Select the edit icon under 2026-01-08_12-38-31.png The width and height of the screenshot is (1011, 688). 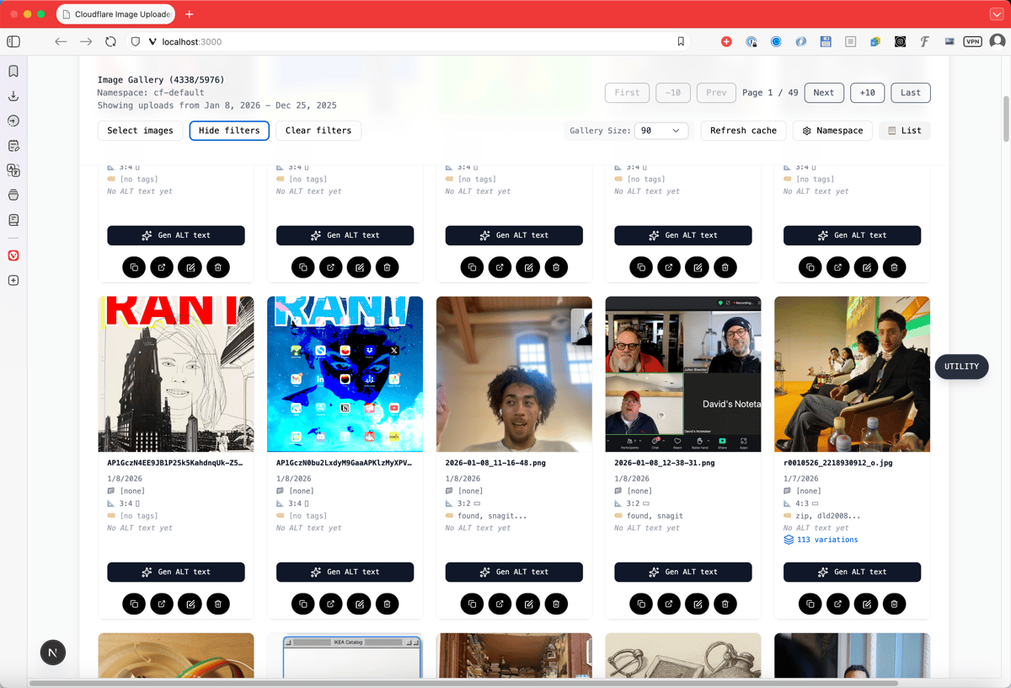click(x=697, y=604)
